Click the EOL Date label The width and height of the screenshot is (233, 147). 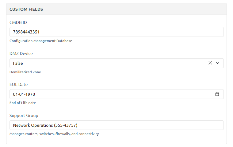point(19,84)
